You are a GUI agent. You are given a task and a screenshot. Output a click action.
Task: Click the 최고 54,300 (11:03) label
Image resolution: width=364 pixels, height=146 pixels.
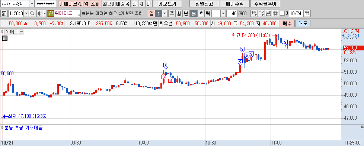250,35
